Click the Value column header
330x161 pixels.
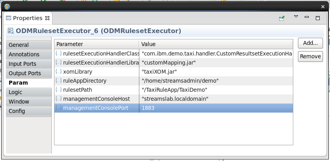(216, 44)
